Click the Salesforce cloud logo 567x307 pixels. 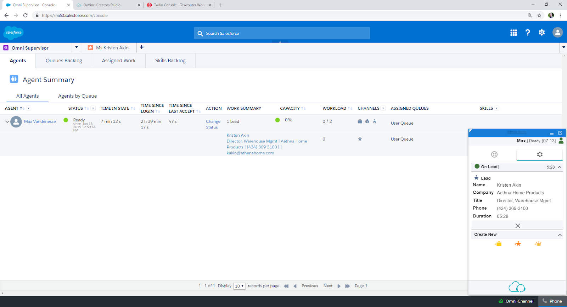click(13, 33)
